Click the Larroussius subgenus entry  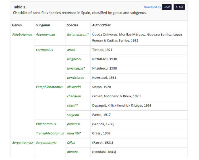pos(44,50)
